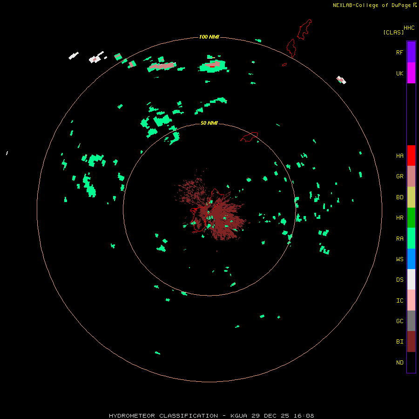Click the BI brown legend swatch
The height and width of the screenshot is (419, 419).
(411, 342)
